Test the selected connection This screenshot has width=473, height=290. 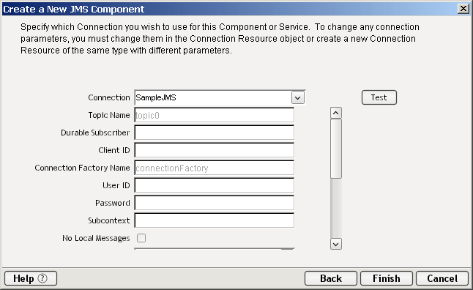(x=379, y=97)
